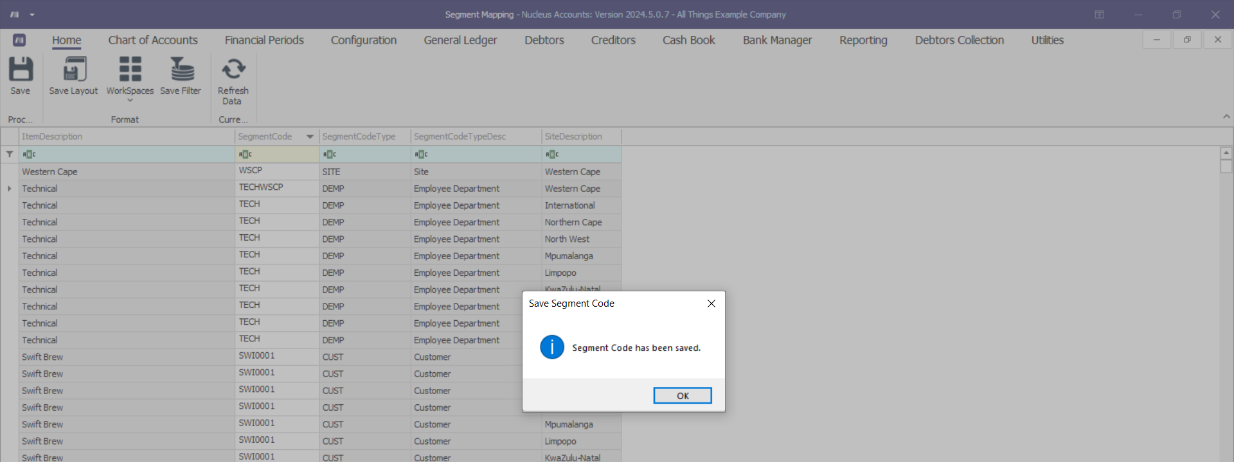Open the Bank Manager tab
This screenshot has height=462, width=1234.
777,40
